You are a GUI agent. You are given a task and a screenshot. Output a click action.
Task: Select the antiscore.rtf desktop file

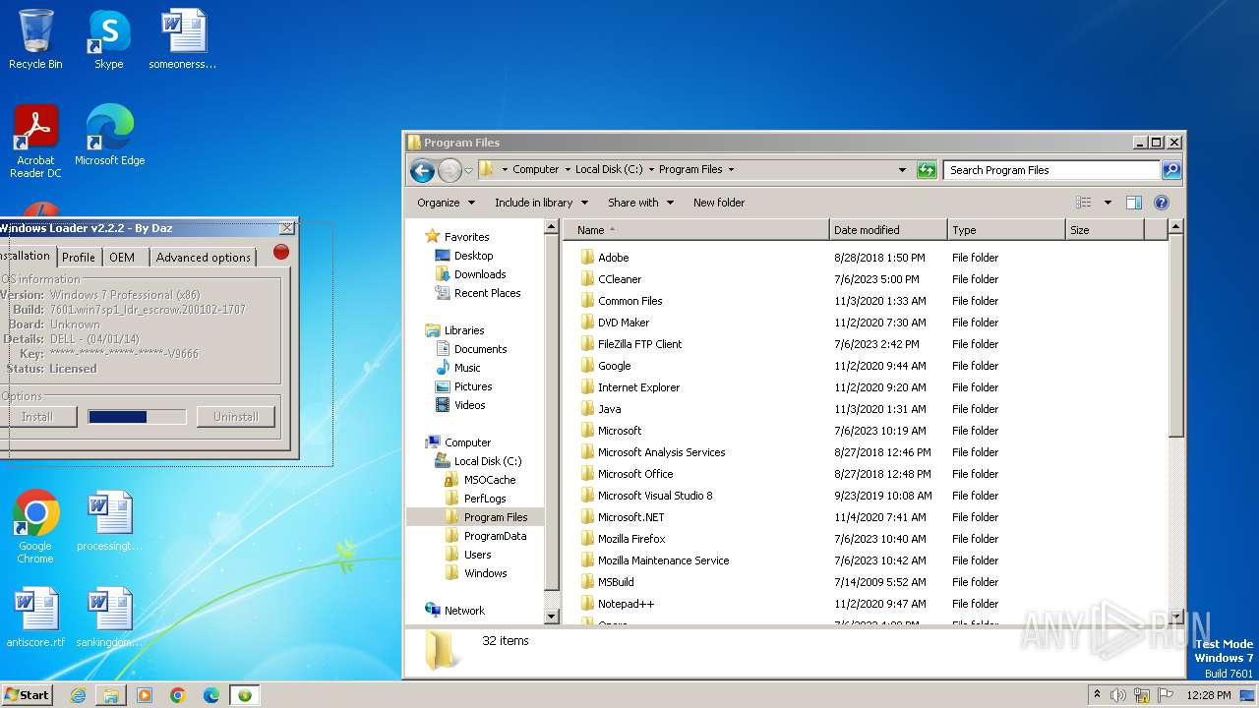[x=35, y=618]
